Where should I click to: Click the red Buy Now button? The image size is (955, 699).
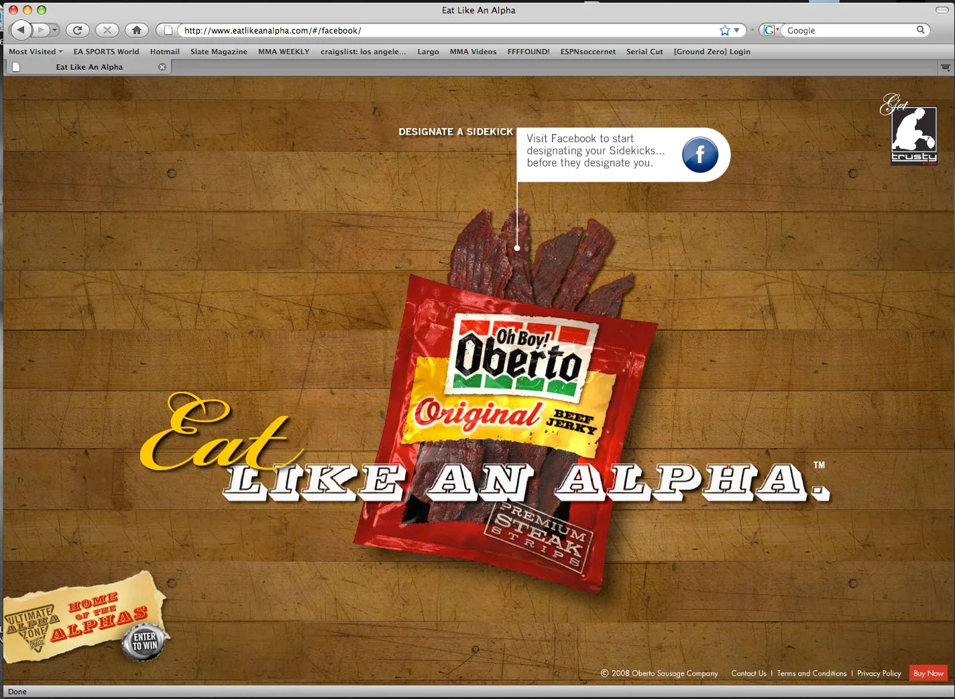click(x=928, y=673)
